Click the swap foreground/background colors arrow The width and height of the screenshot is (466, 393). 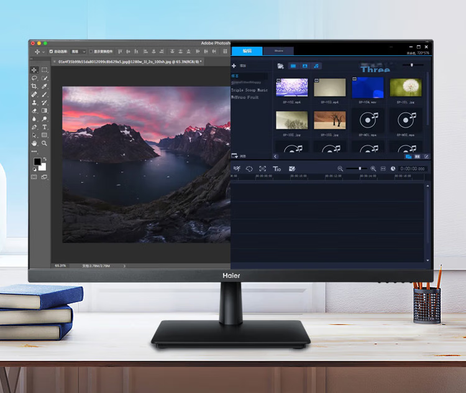pos(45,159)
